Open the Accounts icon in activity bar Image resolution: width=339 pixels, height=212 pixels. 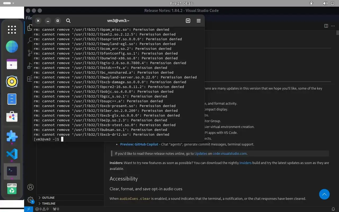(x=30, y=187)
